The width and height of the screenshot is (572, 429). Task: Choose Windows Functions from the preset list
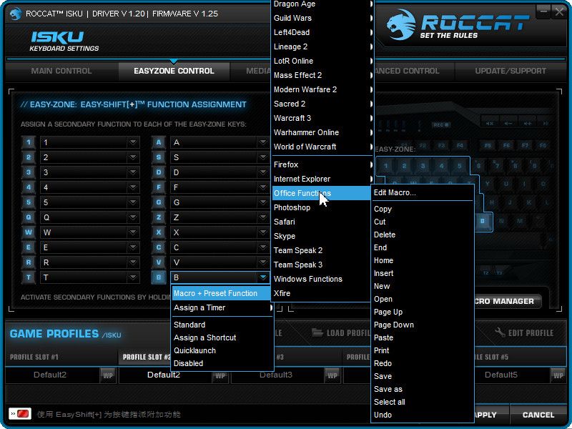(321, 279)
